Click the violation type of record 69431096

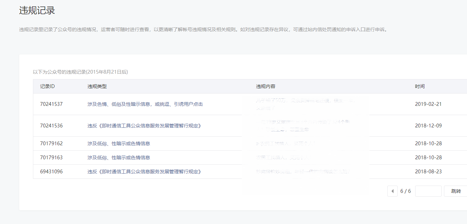[x=144, y=172]
